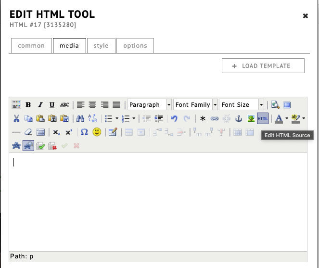Click inside the editor text area

click(x=158, y=202)
